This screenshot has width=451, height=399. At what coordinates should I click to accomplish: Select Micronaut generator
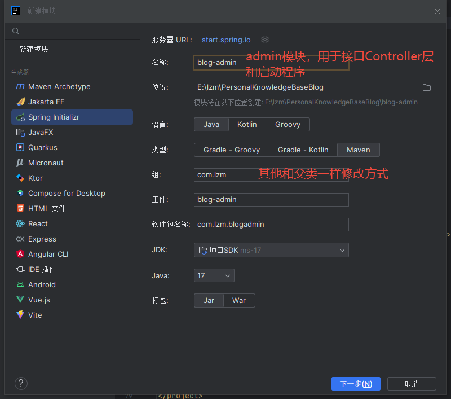pyautogui.click(x=72, y=163)
